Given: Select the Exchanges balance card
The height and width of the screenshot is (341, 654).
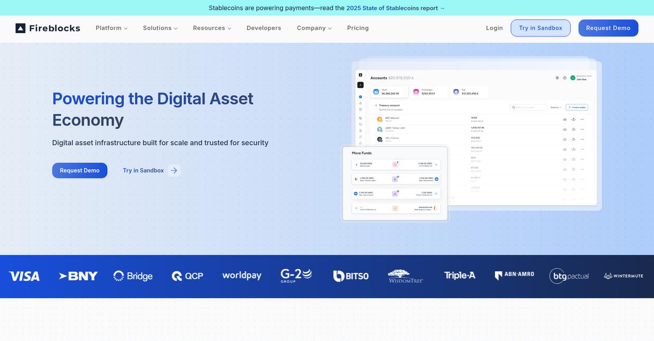Looking at the screenshot, I should pyautogui.click(x=429, y=92).
